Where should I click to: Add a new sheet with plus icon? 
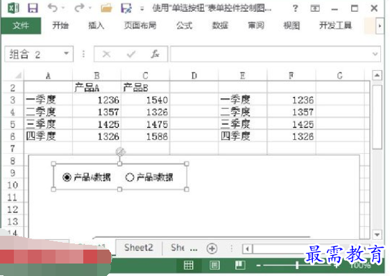coord(212,248)
